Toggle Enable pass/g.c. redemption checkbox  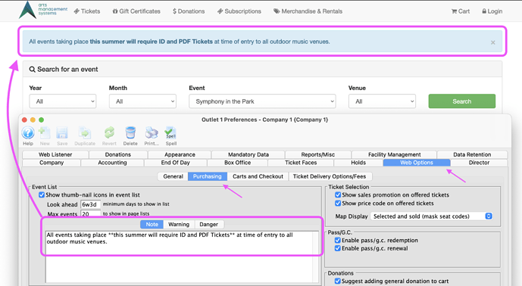(338, 240)
